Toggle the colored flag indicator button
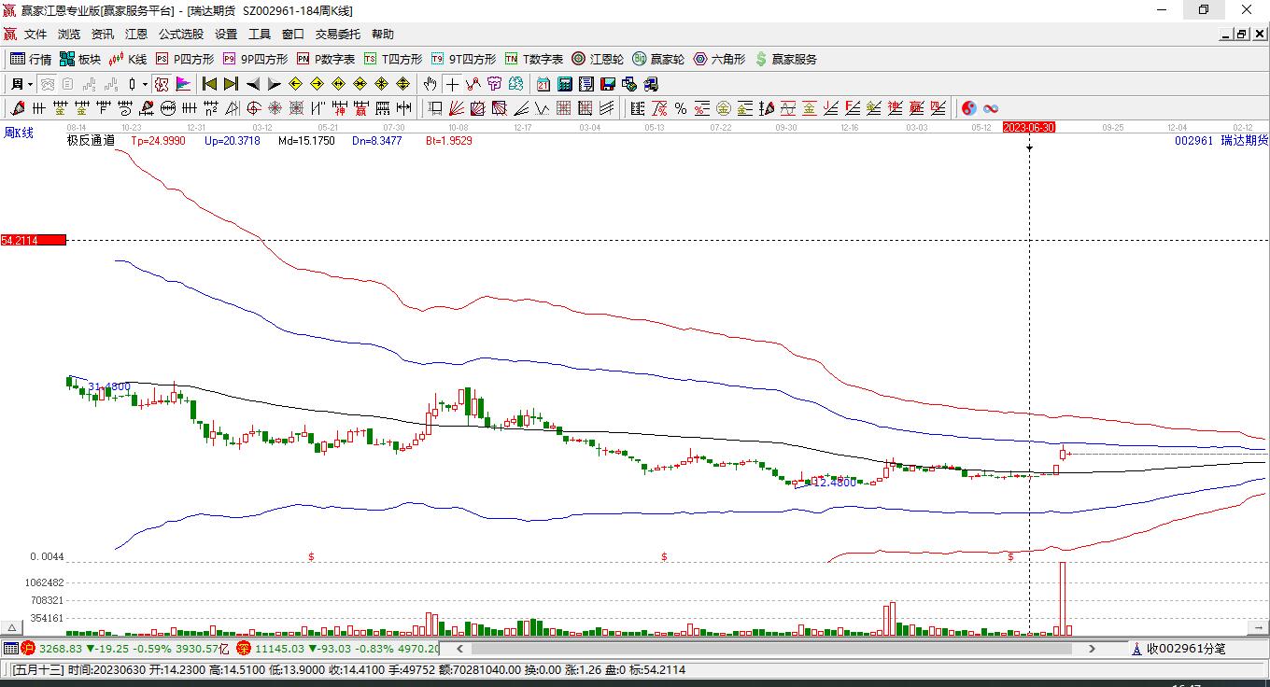The height and width of the screenshot is (687, 1270). (183, 84)
